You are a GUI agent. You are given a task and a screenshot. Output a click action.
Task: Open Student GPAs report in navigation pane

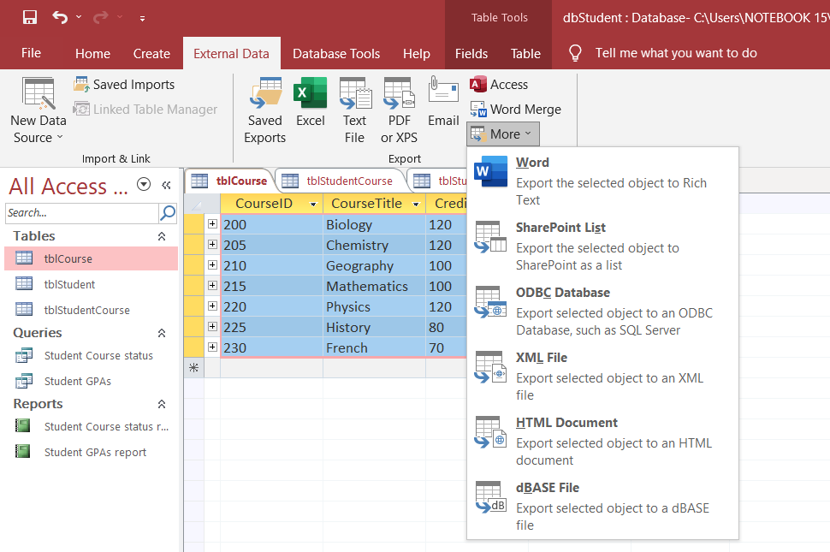coord(95,452)
